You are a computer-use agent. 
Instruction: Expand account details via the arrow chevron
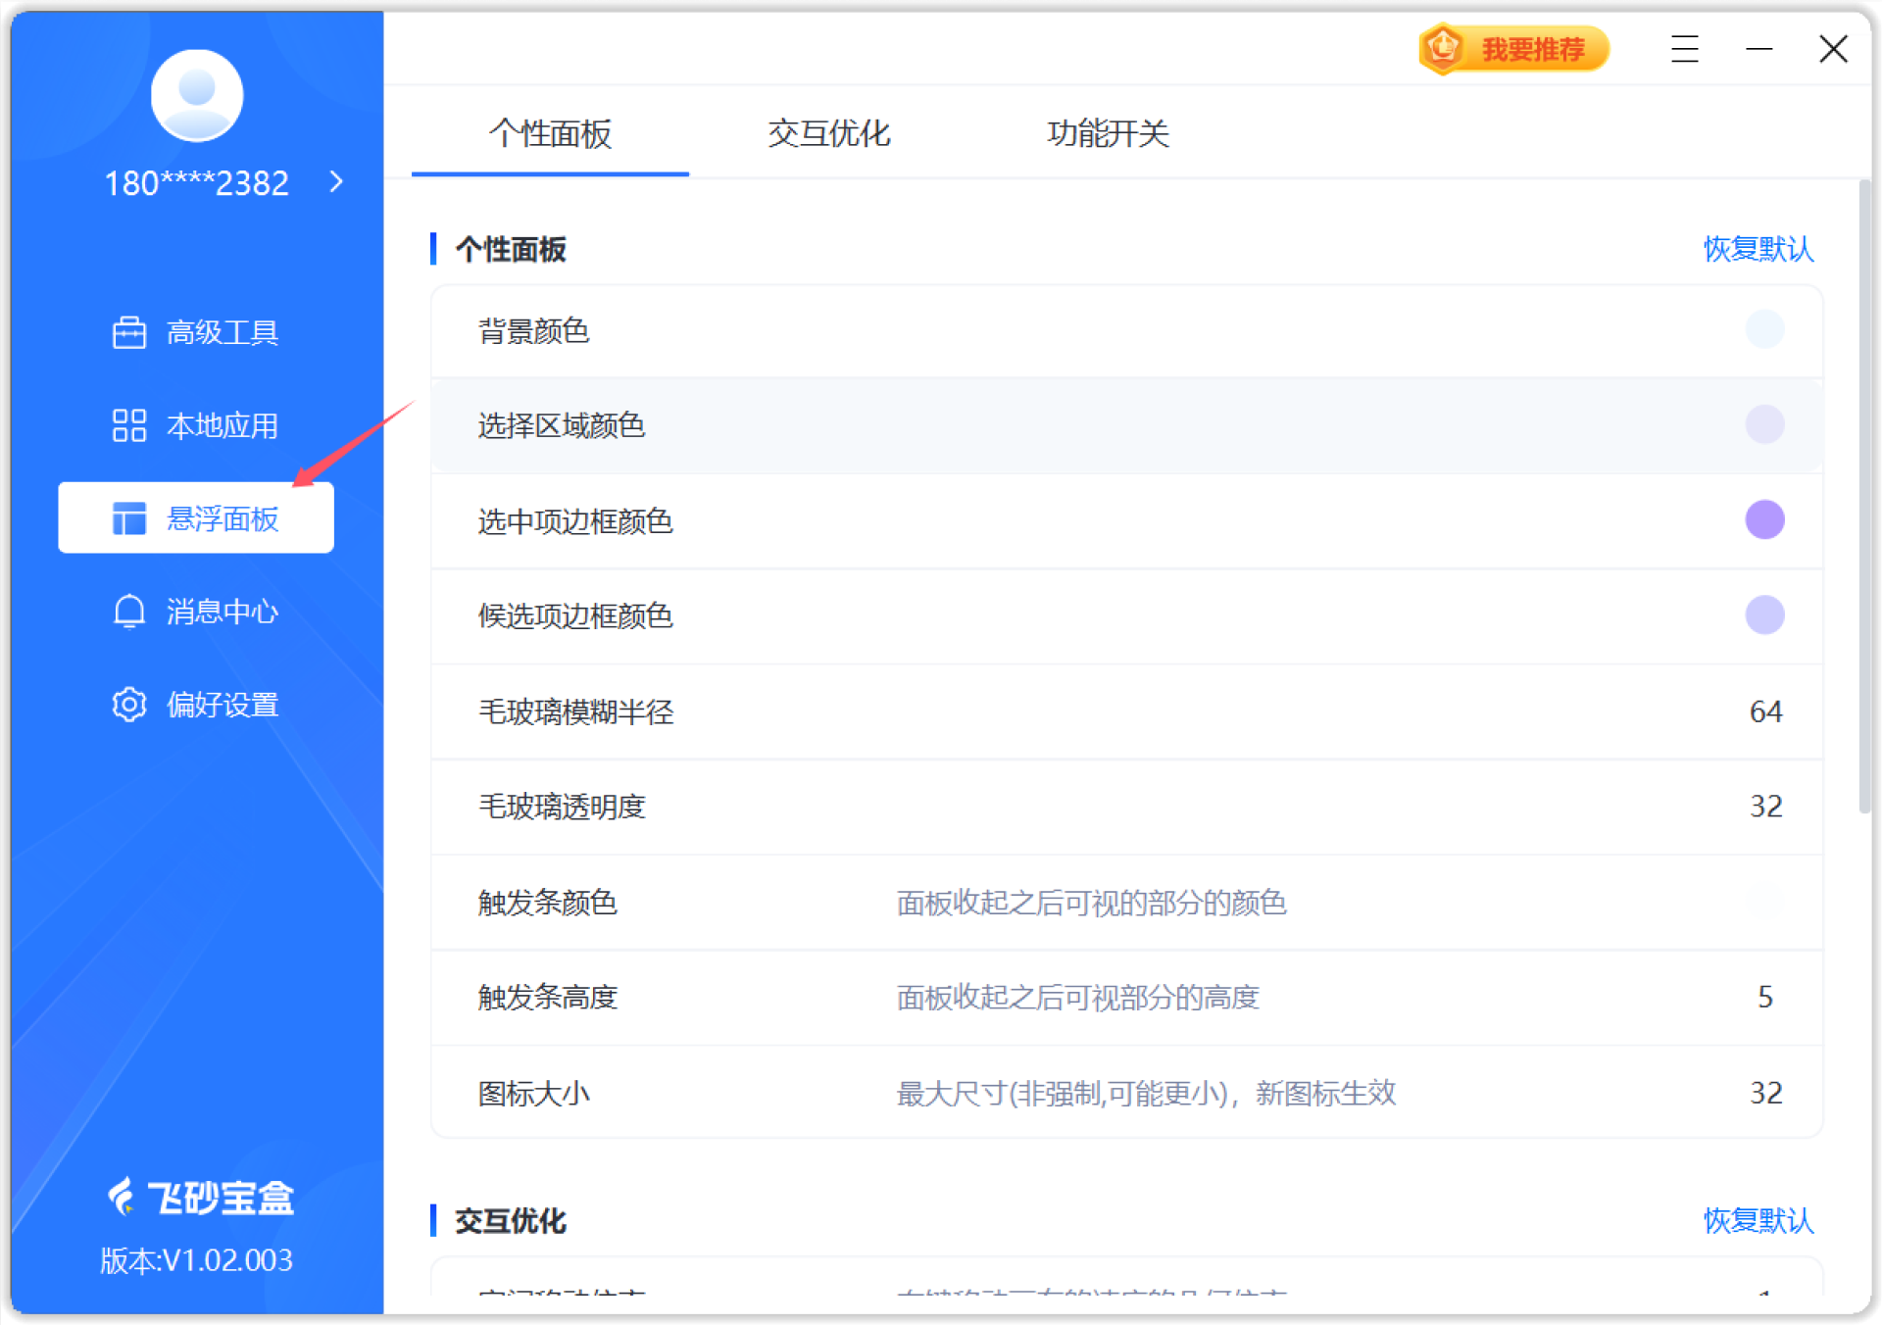click(335, 182)
